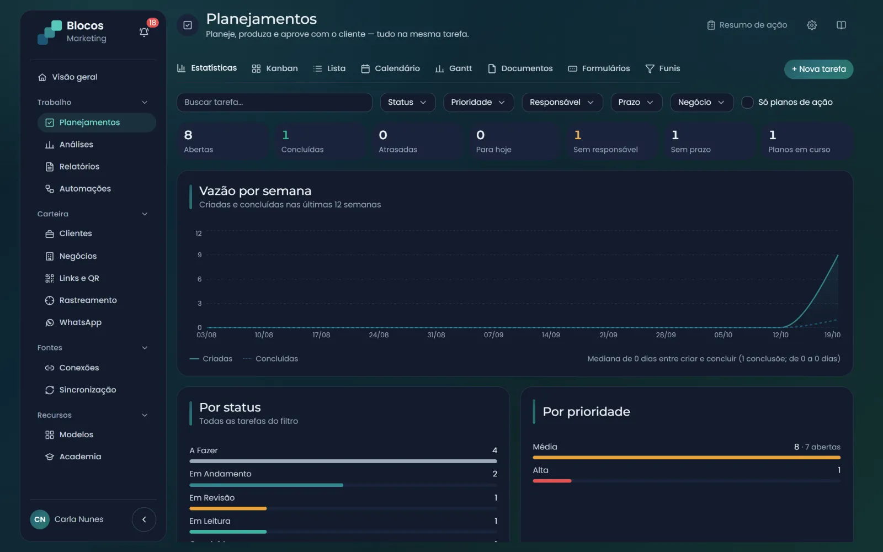Click the Análises chart icon
Viewport: 883px width, 552px height.
[x=50, y=145]
